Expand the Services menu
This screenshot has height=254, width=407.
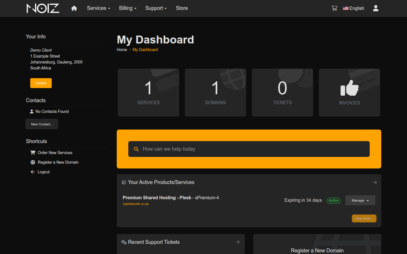[98, 8]
